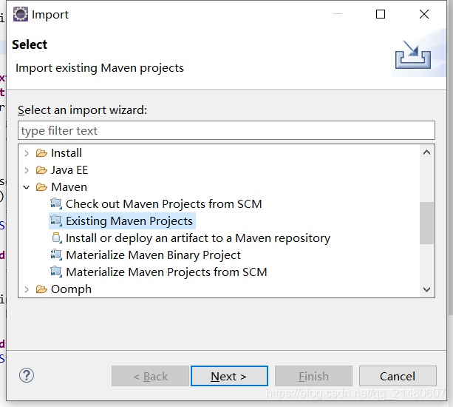This screenshot has width=453, height=407.
Task: Select the Install tree label
Action: click(67, 153)
